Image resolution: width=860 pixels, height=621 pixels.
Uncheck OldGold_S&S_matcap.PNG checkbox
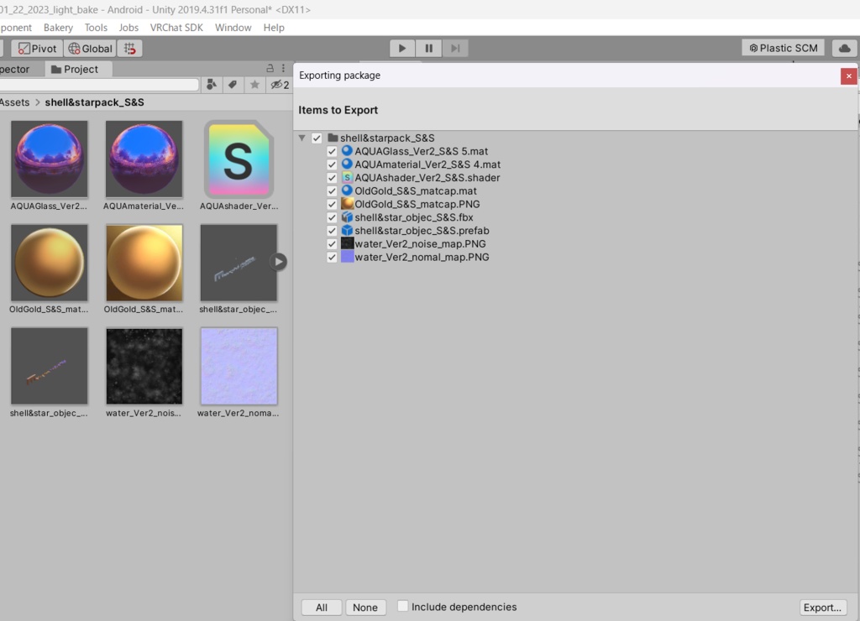pyautogui.click(x=332, y=205)
